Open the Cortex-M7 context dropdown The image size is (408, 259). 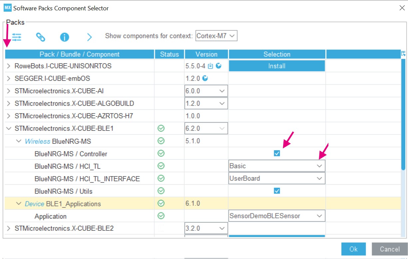pyautogui.click(x=216, y=36)
